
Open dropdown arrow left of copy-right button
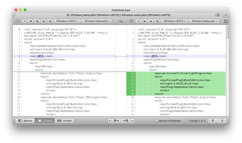coord(110,121)
